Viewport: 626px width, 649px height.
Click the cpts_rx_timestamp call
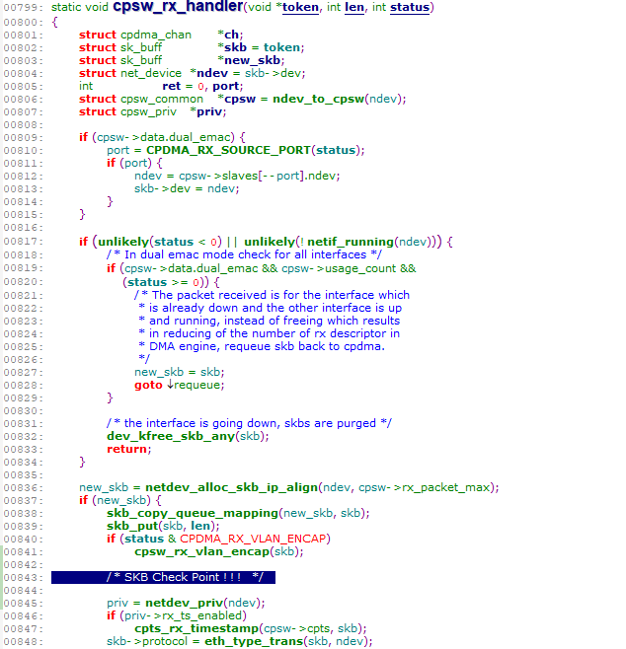(x=196, y=628)
